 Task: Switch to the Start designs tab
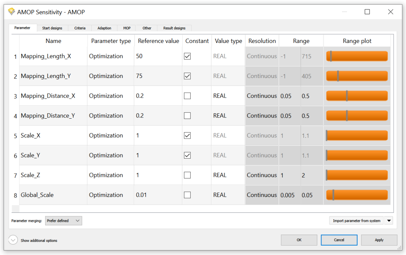pos(52,28)
